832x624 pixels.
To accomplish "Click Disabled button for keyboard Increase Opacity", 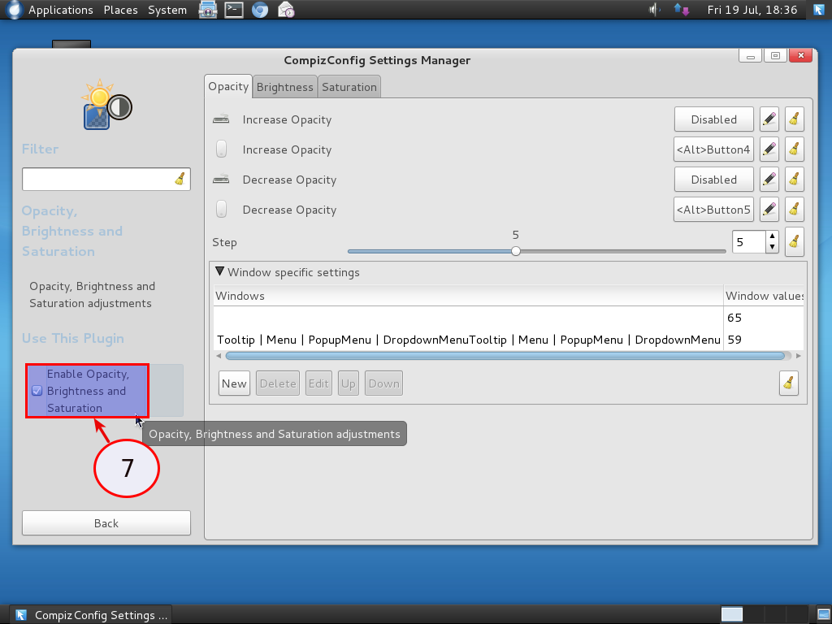I will (713, 119).
